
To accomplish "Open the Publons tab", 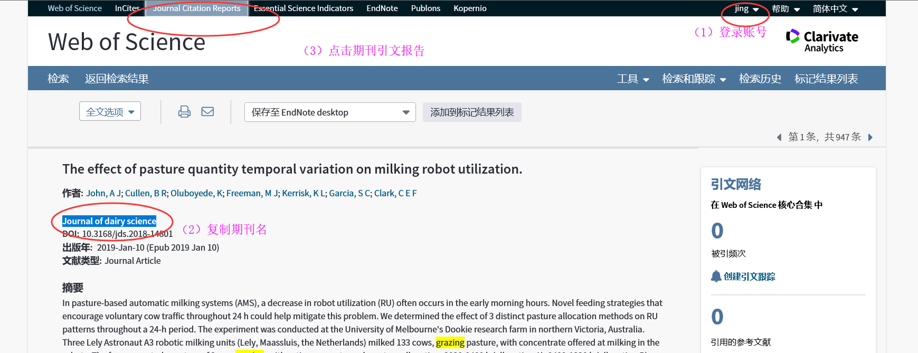I will (x=425, y=8).
